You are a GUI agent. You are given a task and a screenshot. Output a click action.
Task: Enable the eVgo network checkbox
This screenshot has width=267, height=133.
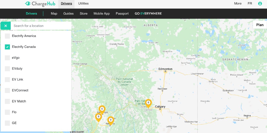(7, 58)
